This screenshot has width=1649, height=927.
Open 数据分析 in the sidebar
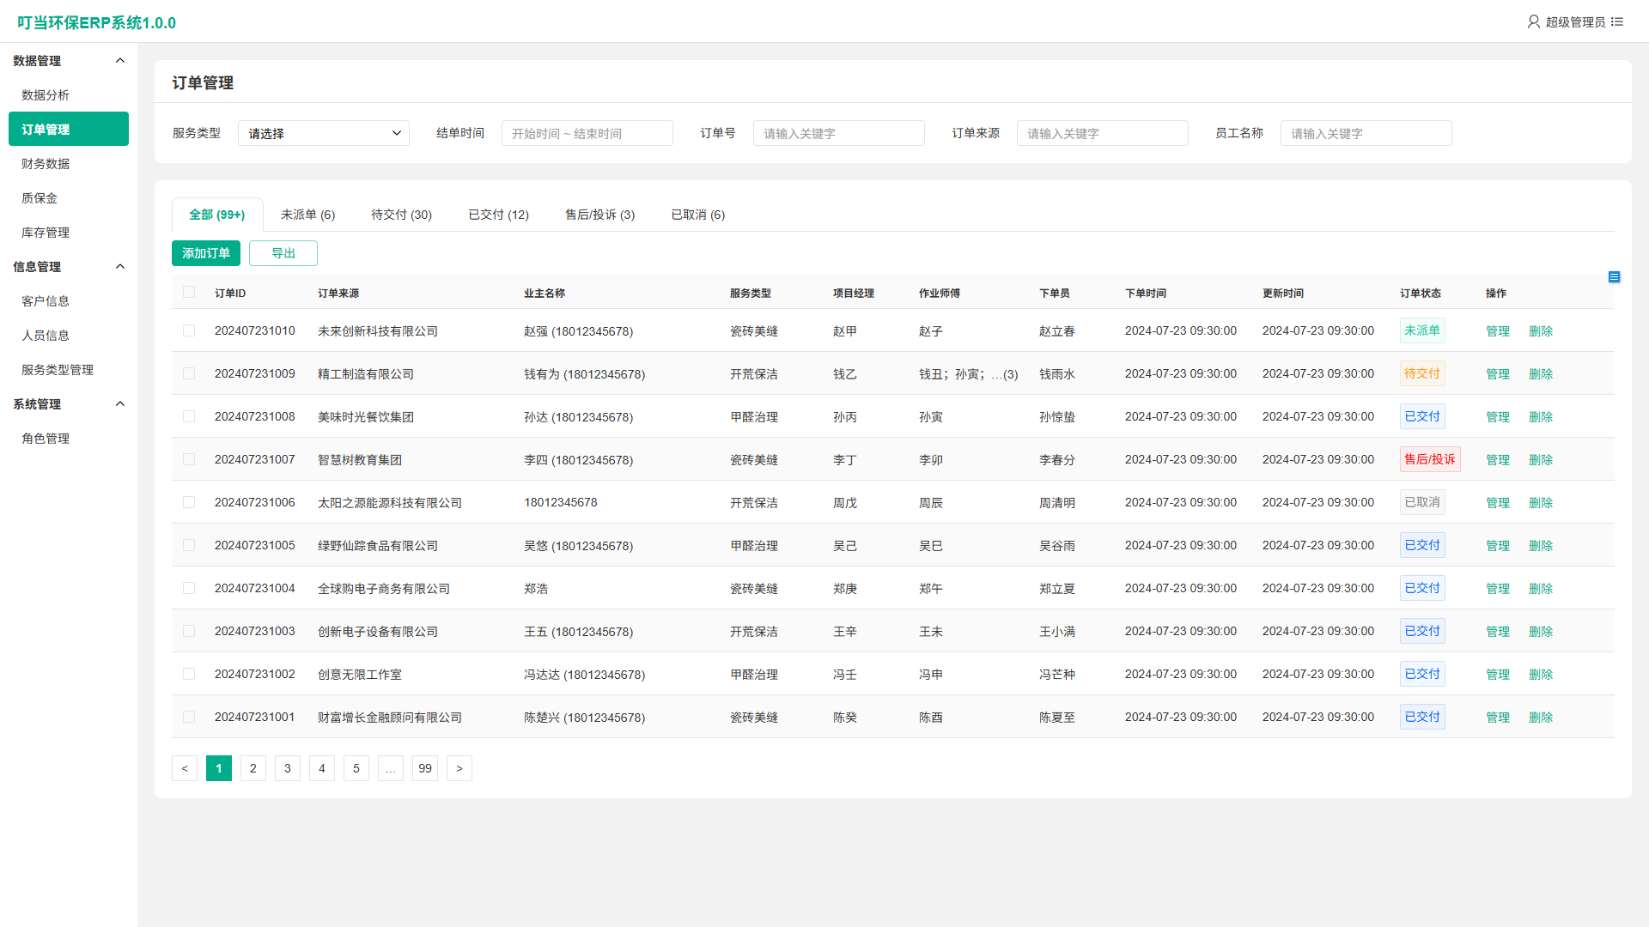[x=69, y=94]
